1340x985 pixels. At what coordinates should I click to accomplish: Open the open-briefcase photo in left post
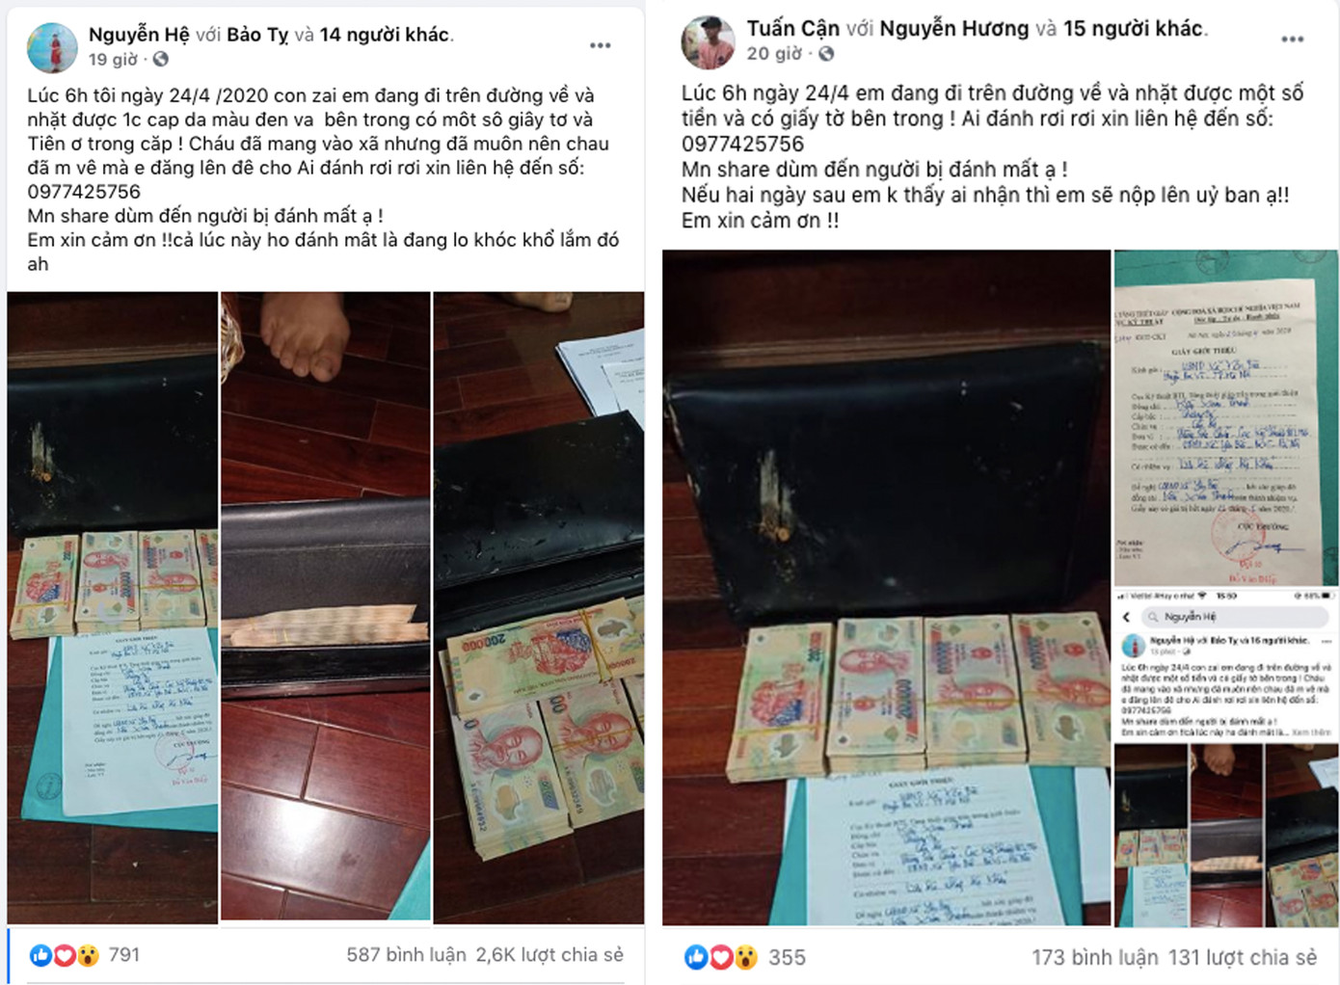[x=326, y=606]
